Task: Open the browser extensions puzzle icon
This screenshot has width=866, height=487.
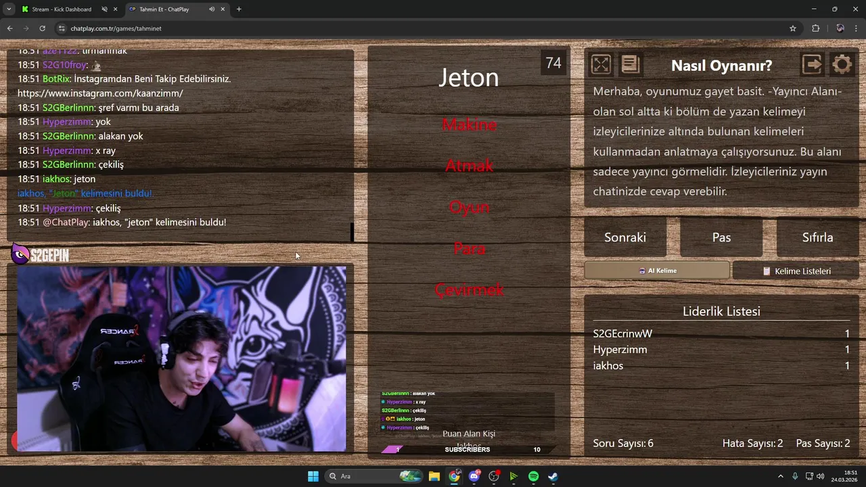Action: tap(815, 28)
